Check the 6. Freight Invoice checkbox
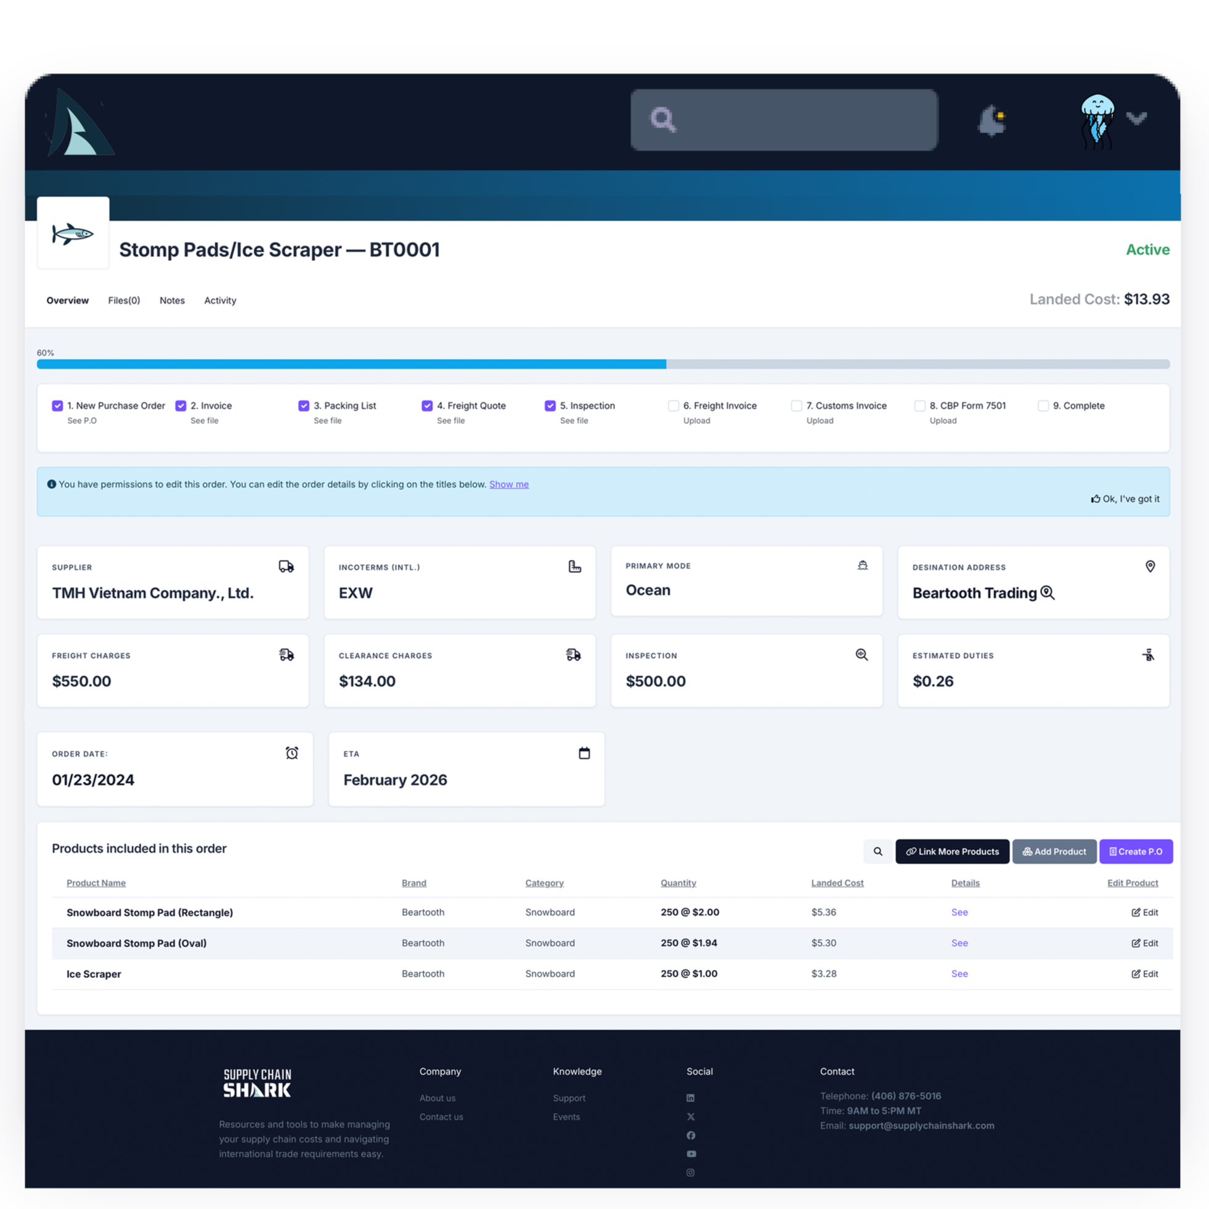Image resolution: width=1209 pixels, height=1209 pixels. 674,405
